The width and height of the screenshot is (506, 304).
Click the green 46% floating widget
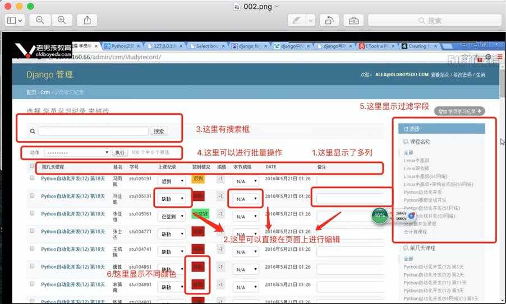click(x=380, y=216)
